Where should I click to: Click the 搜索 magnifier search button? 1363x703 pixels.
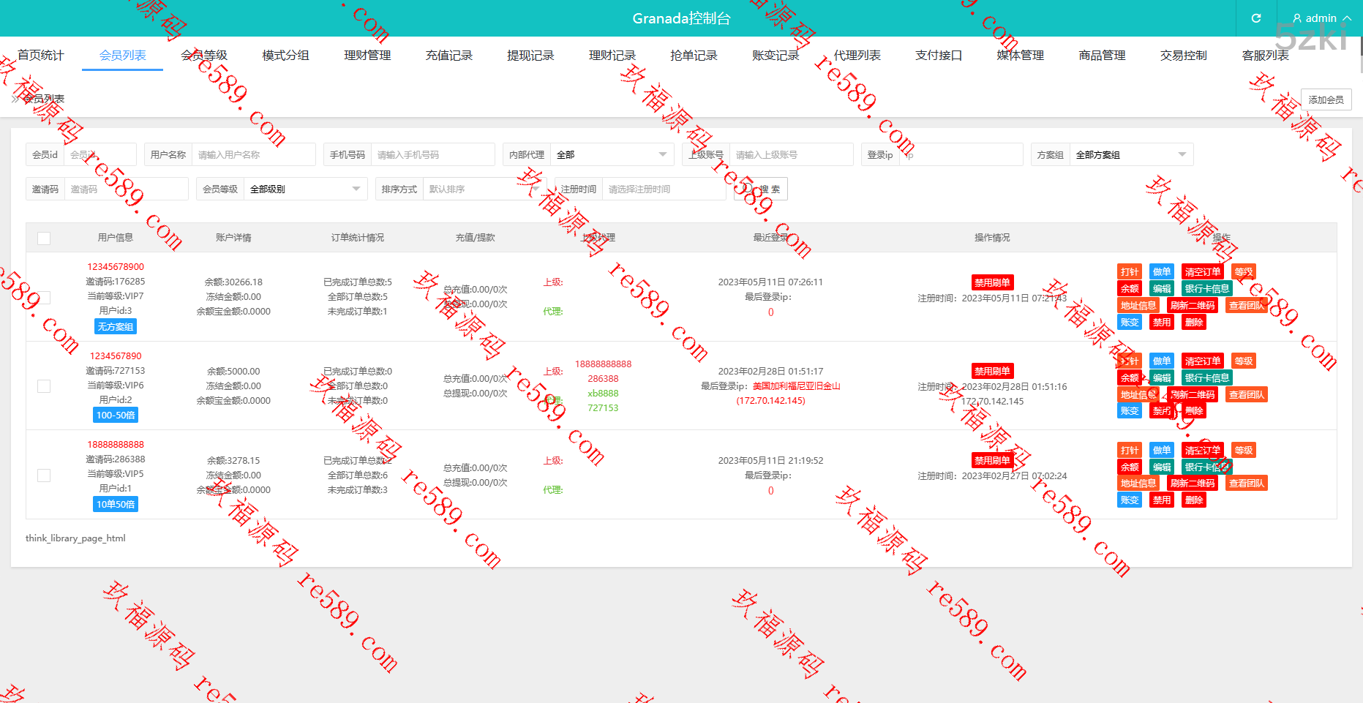point(761,189)
